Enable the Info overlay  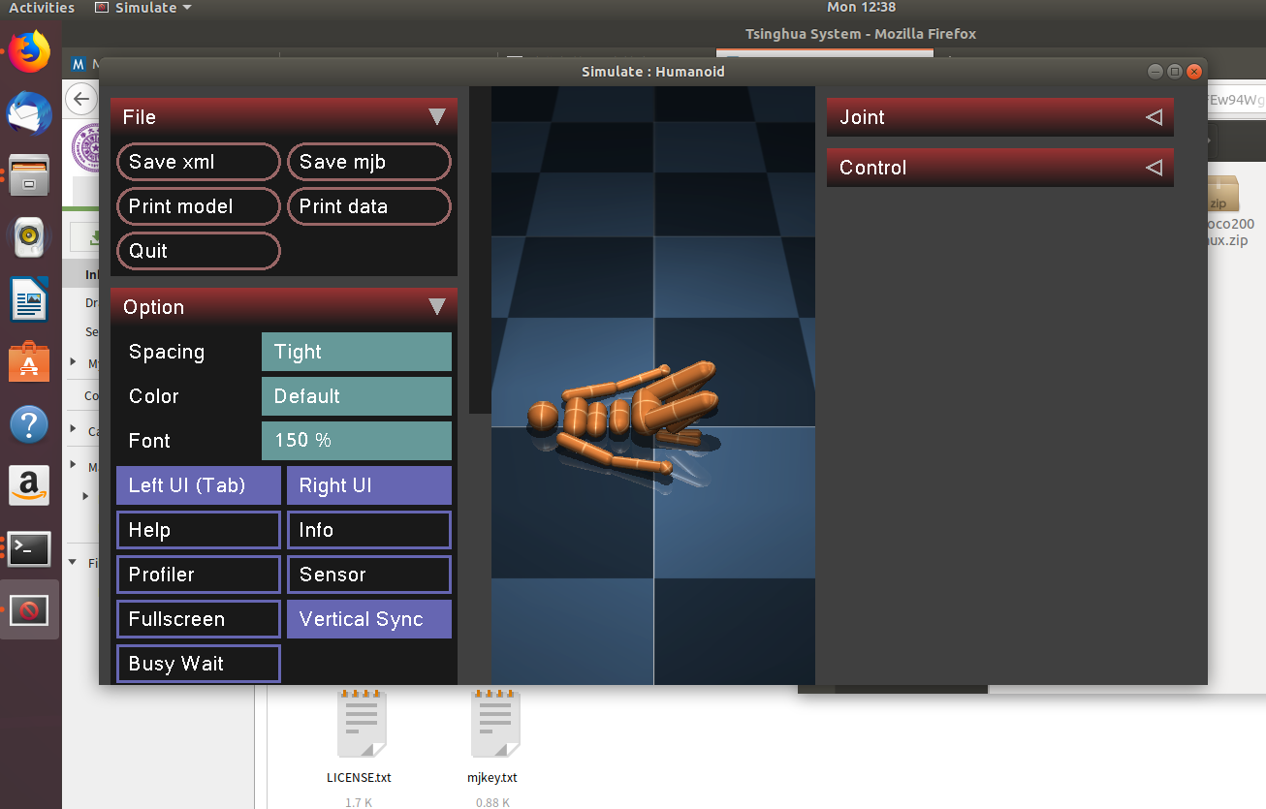tap(368, 529)
